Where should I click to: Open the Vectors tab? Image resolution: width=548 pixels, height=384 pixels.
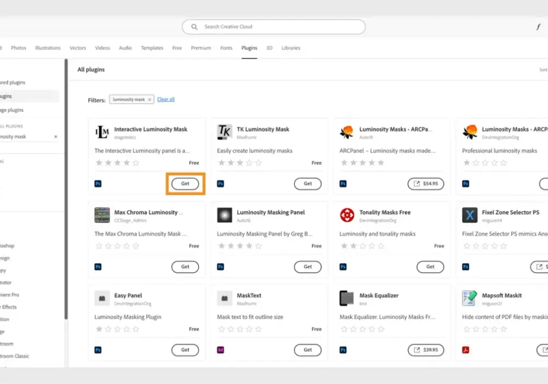coord(78,48)
